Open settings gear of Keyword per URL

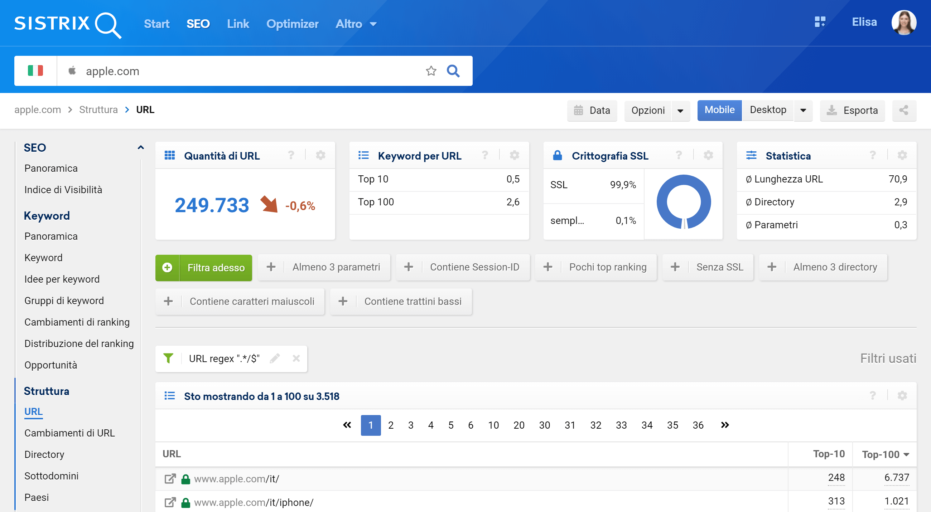514,156
